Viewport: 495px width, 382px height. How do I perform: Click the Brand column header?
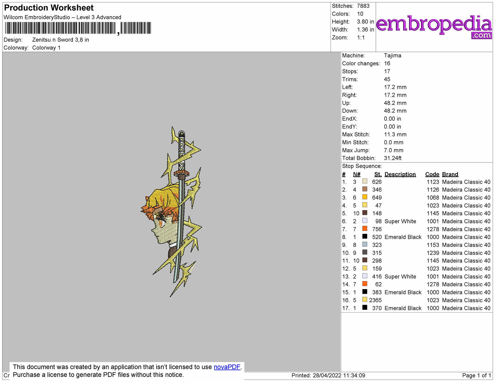pos(450,174)
